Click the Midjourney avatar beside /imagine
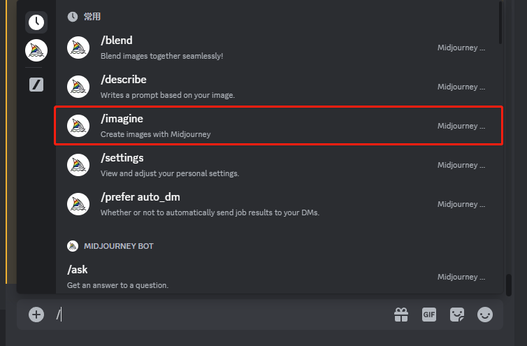Viewport: 527px width, 346px height. point(78,126)
